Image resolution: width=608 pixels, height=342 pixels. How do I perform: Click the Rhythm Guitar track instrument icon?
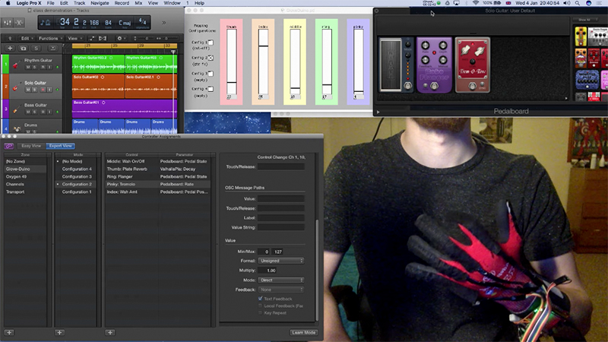pos(15,65)
